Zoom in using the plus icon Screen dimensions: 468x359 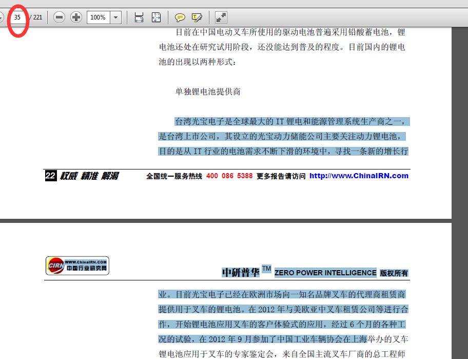tap(75, 17)
